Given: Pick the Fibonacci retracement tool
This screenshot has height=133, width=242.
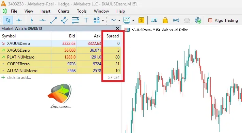Looking at the screenshot, I should 75,20.
